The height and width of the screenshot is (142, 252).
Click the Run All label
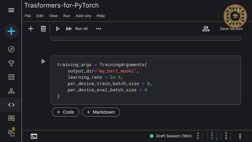pos(82,29)
